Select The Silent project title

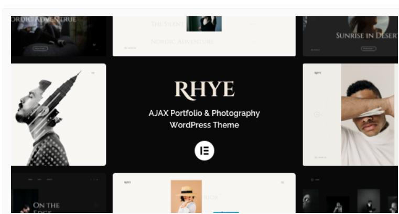point(168,24)
